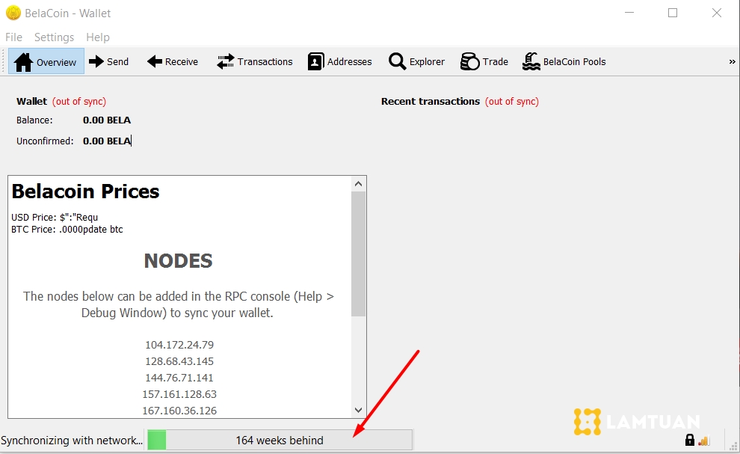Expand the toolbar overflow chevron

point(732,61)
